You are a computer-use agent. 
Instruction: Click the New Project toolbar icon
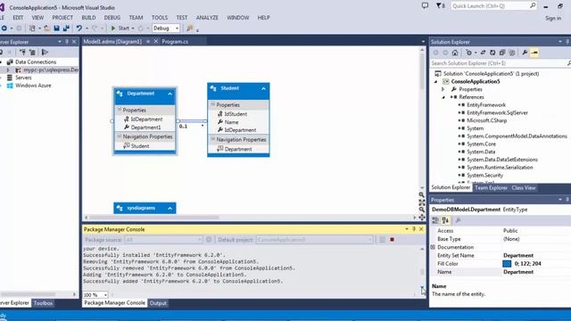tap(32, 29)
